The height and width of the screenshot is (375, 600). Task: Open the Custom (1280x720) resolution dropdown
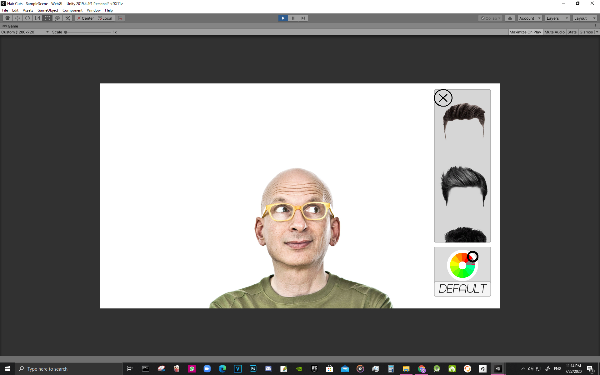coord(25,32)
